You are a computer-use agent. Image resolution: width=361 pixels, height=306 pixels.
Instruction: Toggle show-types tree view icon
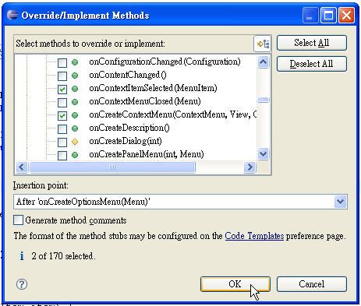(x=263, y=44)
